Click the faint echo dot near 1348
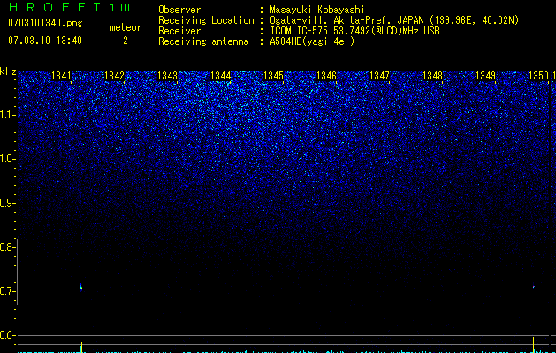 [468, 287]
